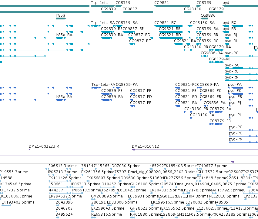Select protein CG9821-PC
The height and width of the screenshot is (219, 258).
click(186, 84)
